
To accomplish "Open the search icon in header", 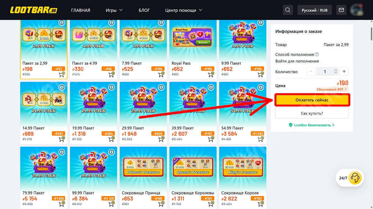I will (x=288, y=10).
